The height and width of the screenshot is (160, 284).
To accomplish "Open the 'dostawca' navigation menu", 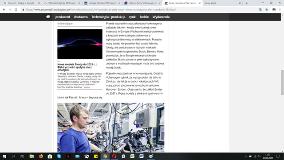I will click(81, 17).
